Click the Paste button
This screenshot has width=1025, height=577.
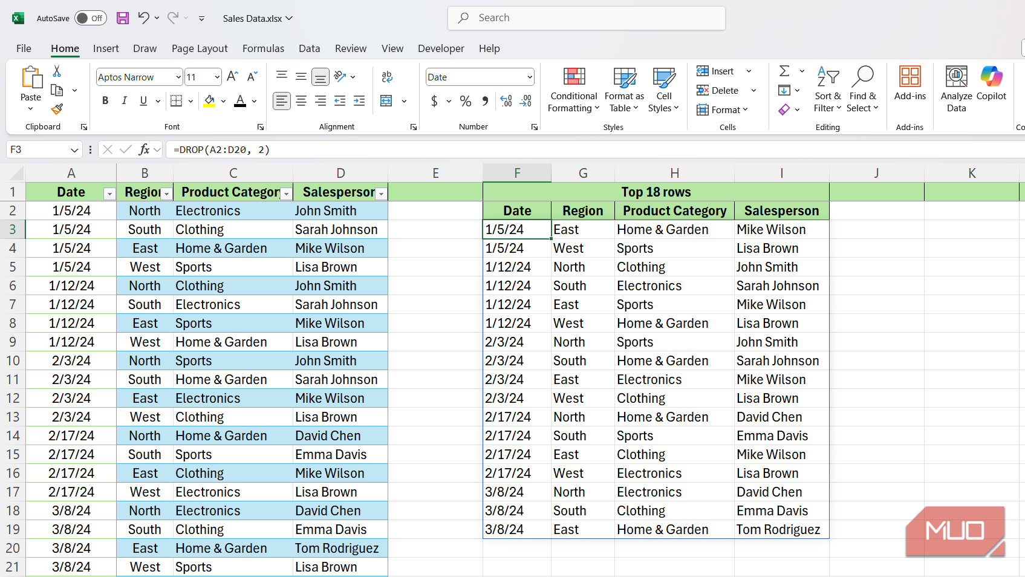pos(31,89)
